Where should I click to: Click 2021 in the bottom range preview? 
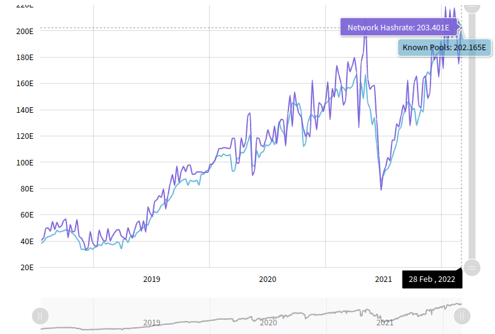385,322
